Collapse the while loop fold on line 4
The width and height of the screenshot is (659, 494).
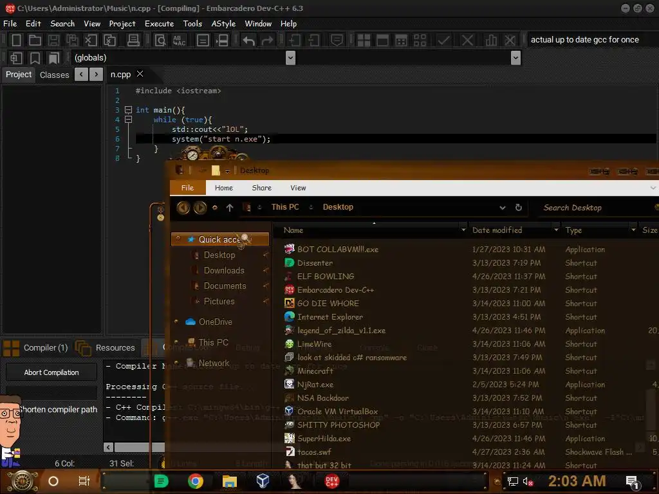pos(129,120)
